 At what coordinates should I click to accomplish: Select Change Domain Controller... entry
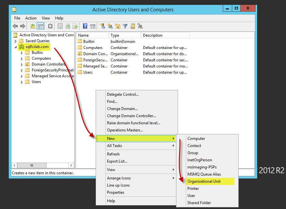coord(136,116)
